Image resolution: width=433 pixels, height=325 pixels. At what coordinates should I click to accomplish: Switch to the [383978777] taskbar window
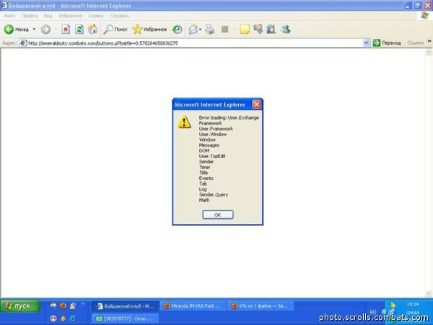tap(126, 318)
